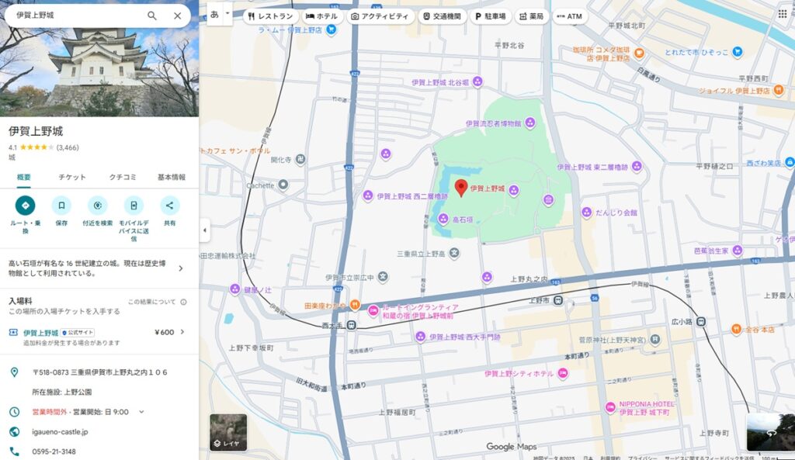Collapse the side panel arrow
This screenshot has height=460, width=795.
tap(205, 230)
